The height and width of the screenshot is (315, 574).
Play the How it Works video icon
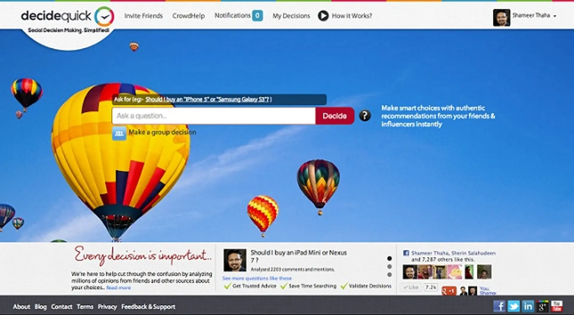point(323,16)
